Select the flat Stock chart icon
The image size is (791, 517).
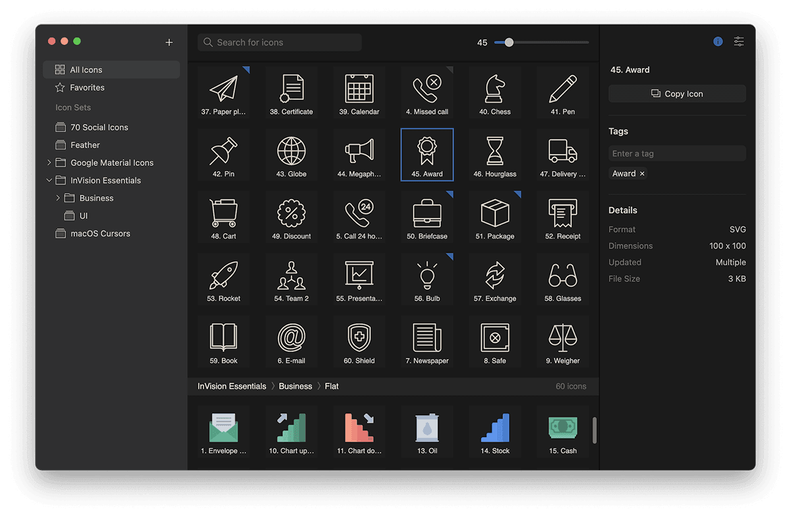[495, 432]
